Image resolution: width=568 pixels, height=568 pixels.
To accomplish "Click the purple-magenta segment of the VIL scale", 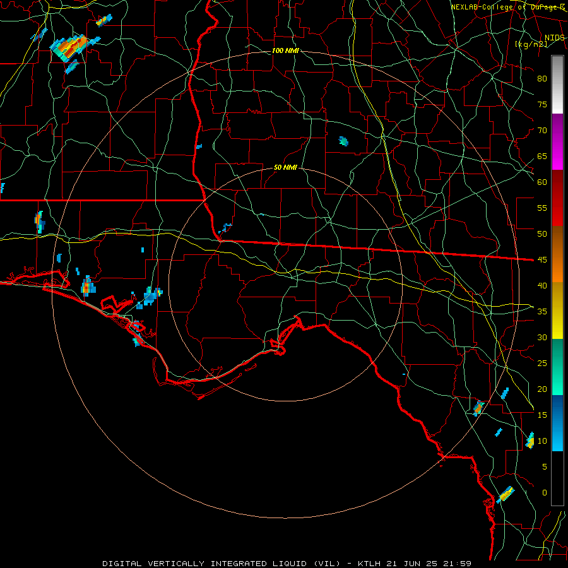I will click(x=557, y=141).
